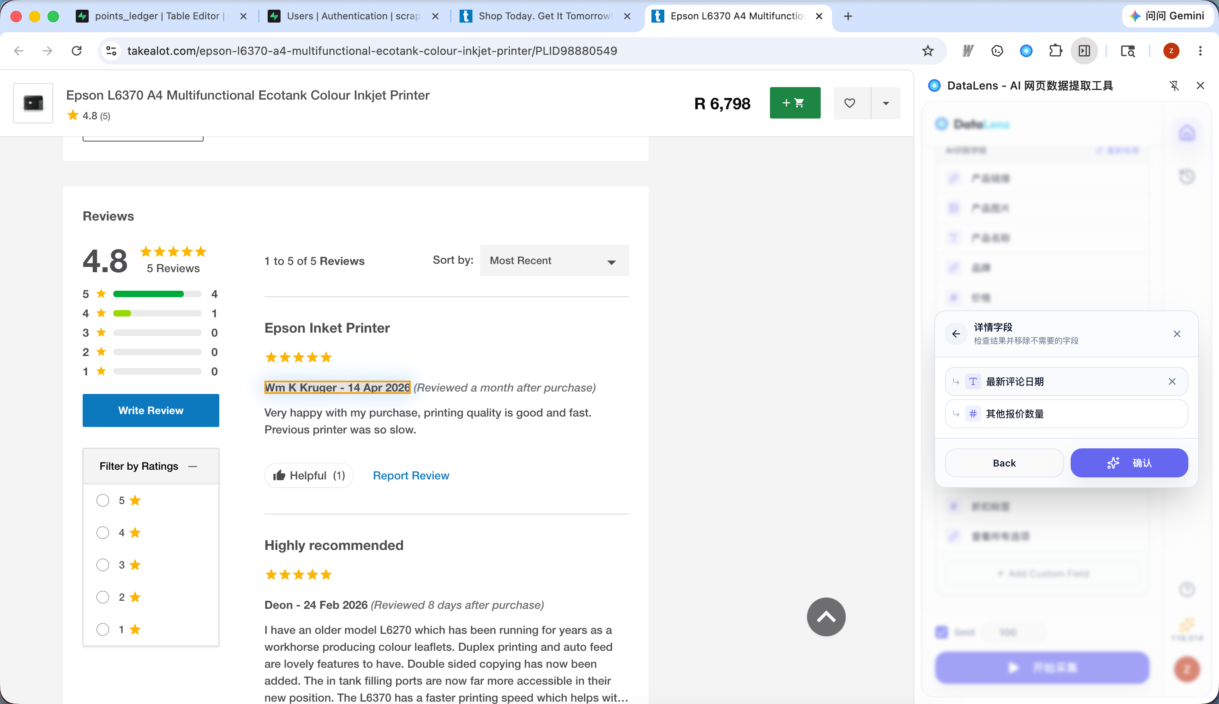1219x704 pixels.
Task: Click the 4 star rating distribution bar
Action: [157, 313]
